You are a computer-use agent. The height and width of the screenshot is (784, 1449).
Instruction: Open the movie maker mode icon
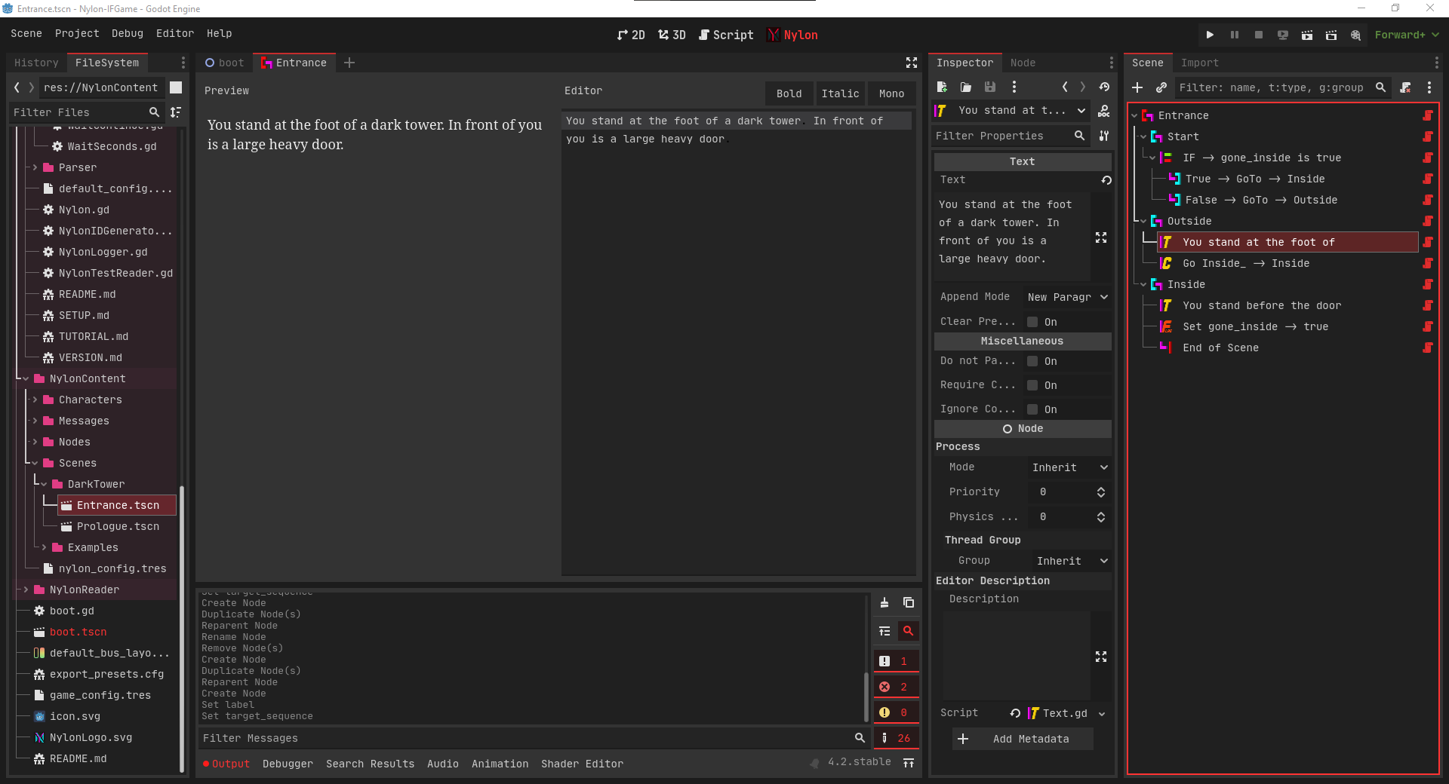(x=1355, y=35)
